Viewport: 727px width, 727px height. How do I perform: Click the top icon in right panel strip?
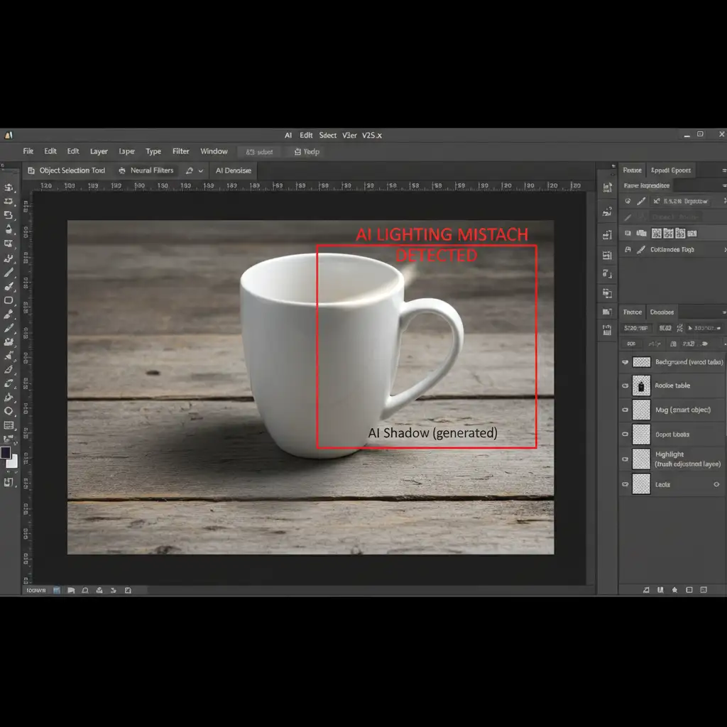click(x=607, y=187)
